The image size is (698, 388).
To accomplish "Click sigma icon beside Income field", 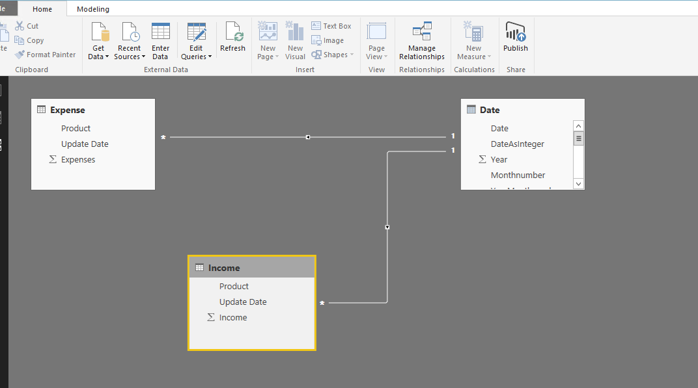I will 211,317.
